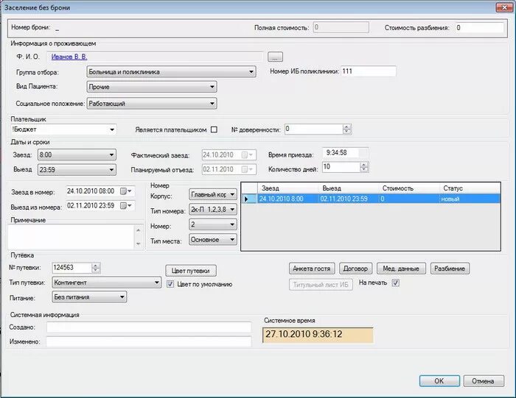516x398 pixels.
Task: Decrease № путевки with the down arrow
Action: click(x=96, y=270)
